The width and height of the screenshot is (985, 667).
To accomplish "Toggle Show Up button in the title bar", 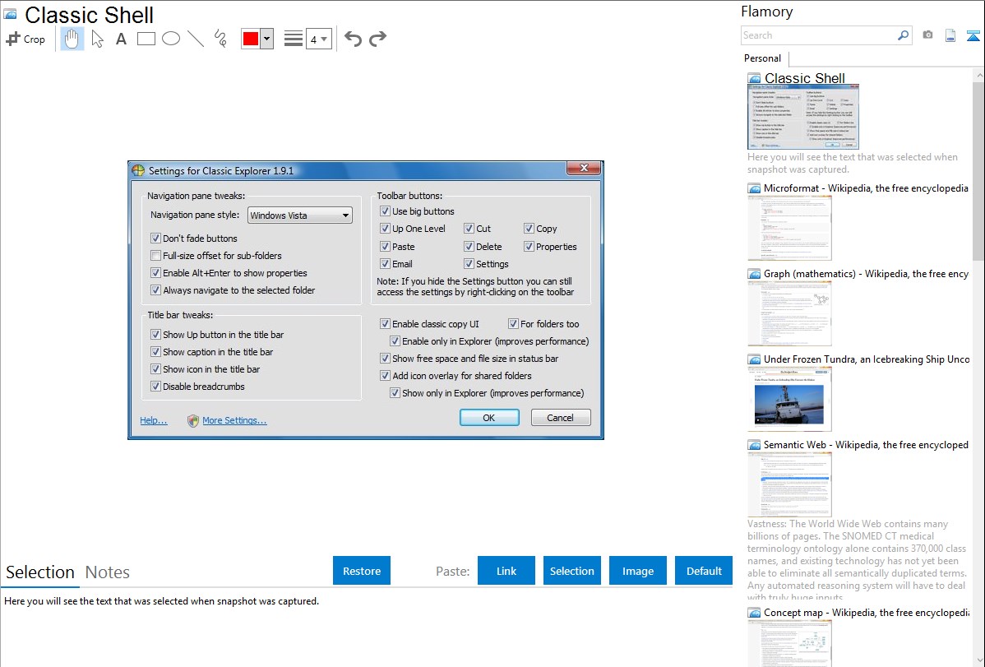I will point(155,335).
